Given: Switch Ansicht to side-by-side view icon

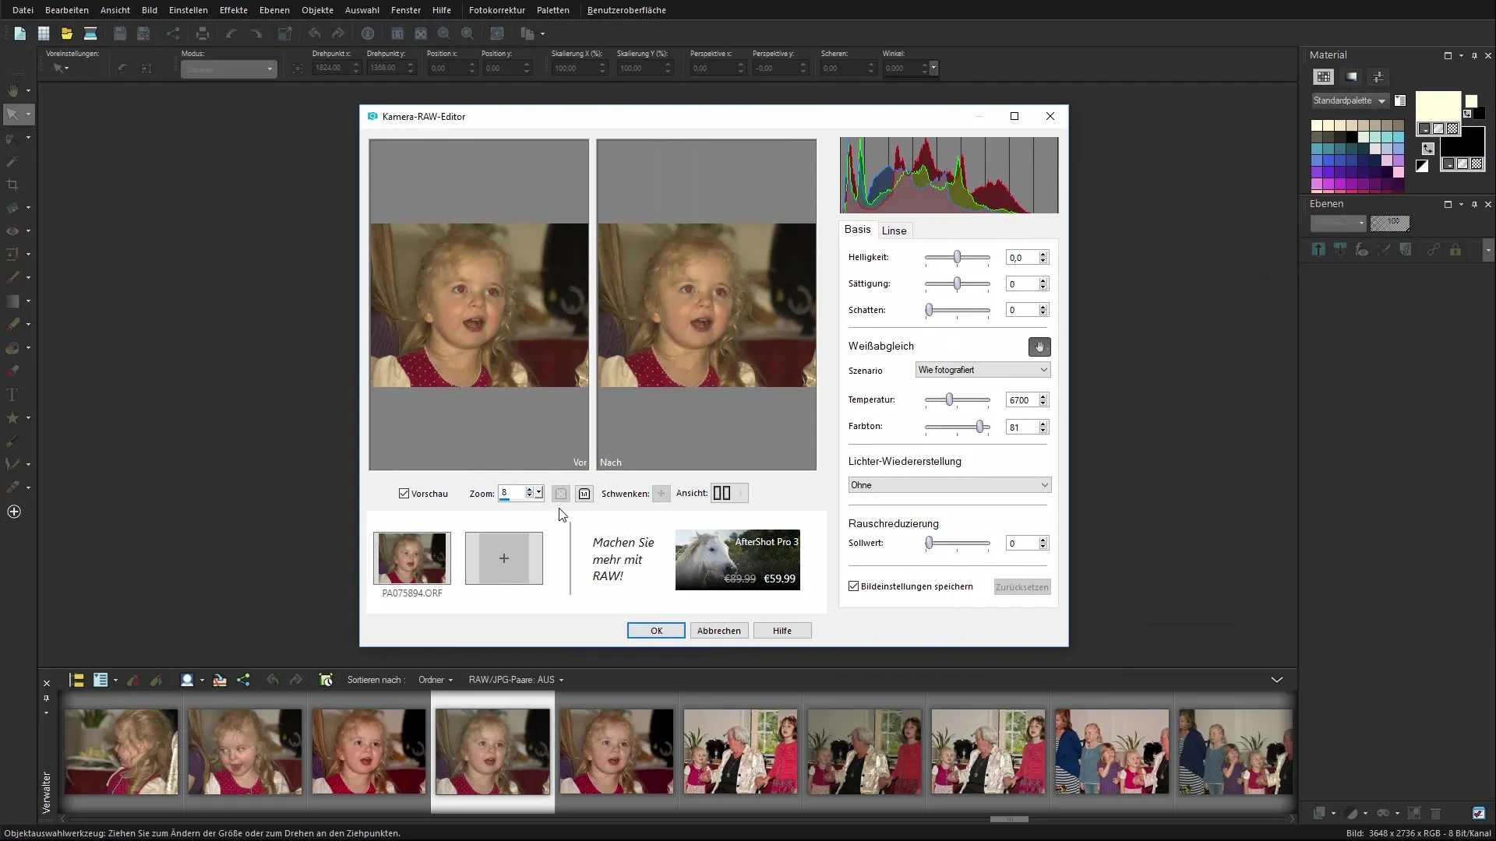Looking at the screenshot, I should pos(722,493).
